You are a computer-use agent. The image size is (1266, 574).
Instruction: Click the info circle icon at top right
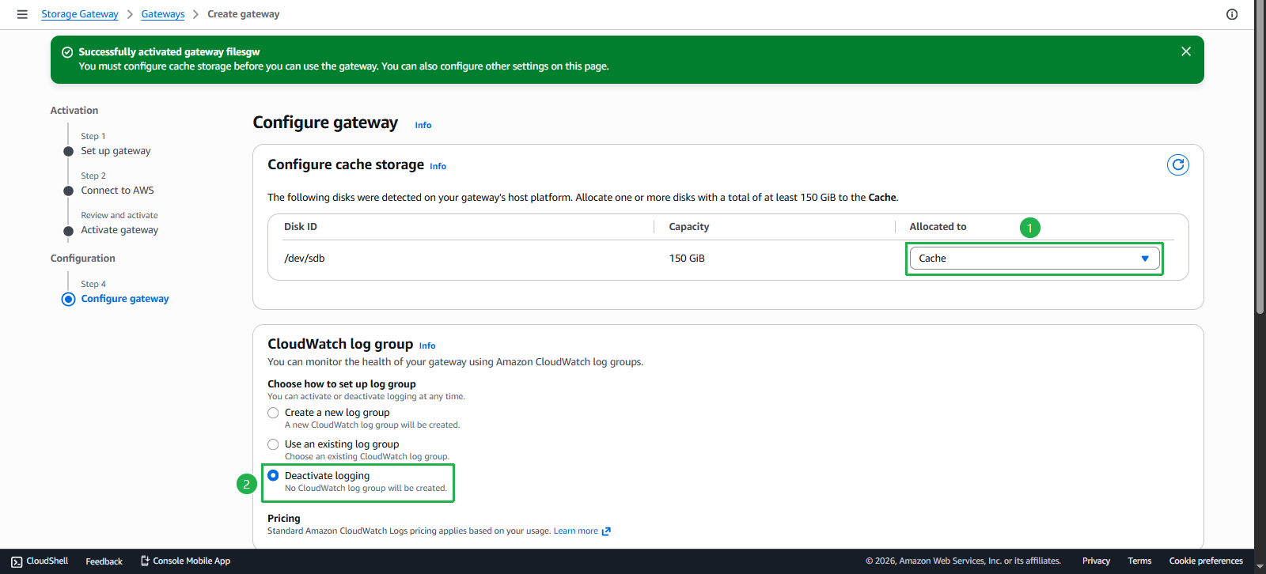(x=1232, y=14)
